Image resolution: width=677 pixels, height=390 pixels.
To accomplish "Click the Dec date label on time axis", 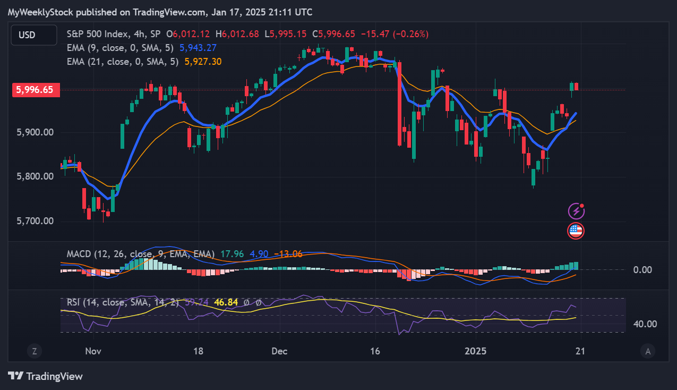I will [279, 351].
